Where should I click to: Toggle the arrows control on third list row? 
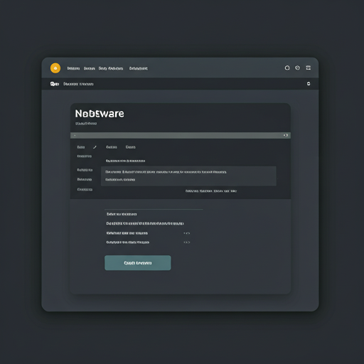(187, 233)
